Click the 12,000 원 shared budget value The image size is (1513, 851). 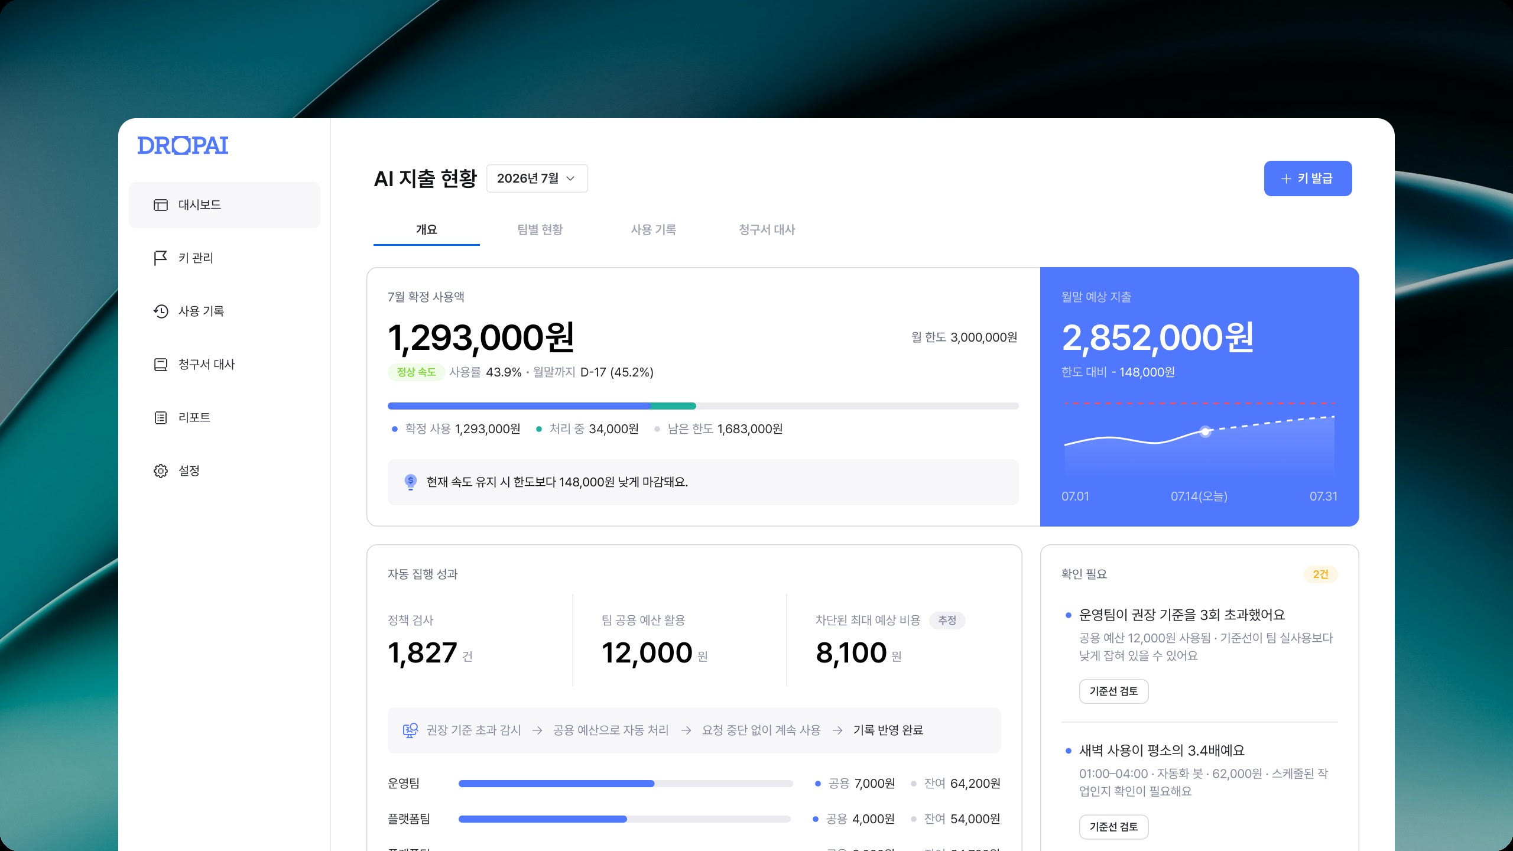pyautogui.click(x=655, y=653)
